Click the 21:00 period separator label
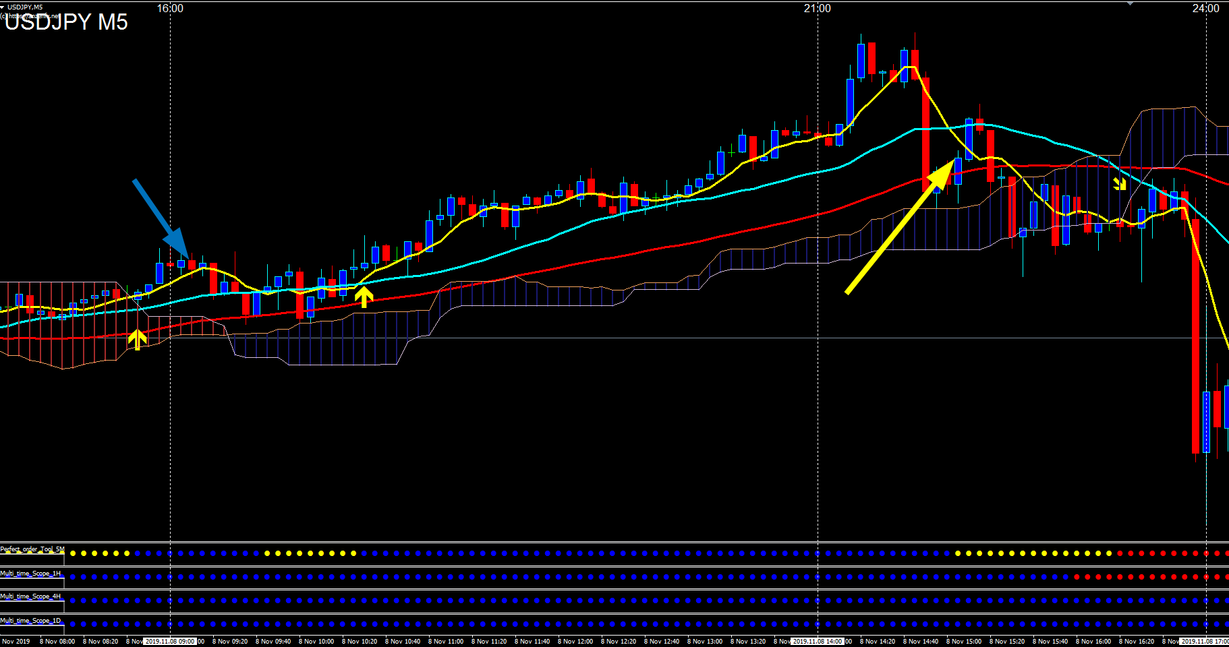1229x647 pixels. [818, 8]
